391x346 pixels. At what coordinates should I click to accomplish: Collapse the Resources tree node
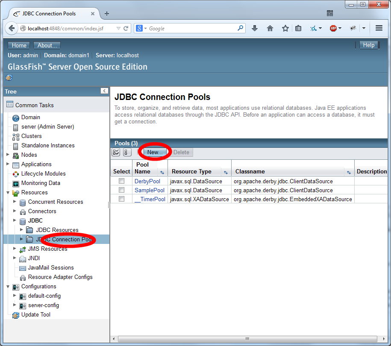point(7,192)
